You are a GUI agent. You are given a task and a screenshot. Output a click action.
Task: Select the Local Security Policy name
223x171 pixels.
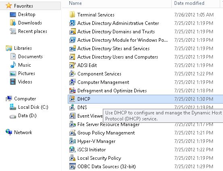tap(99, 158)
